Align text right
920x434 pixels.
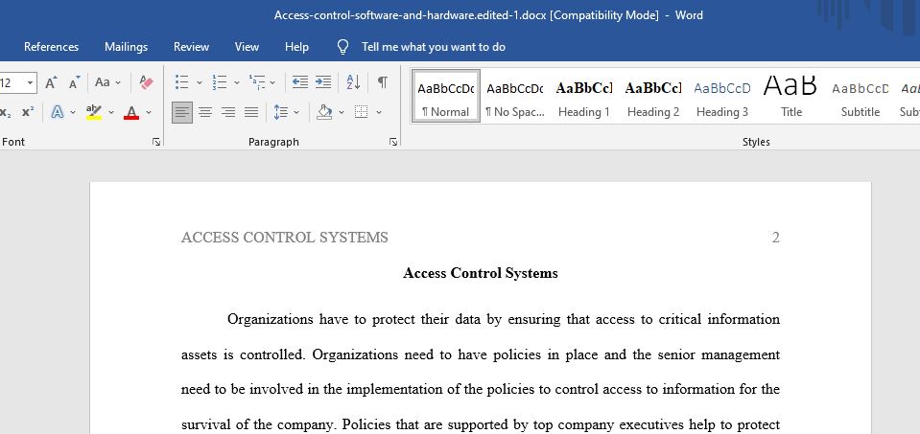coord(228,112)
